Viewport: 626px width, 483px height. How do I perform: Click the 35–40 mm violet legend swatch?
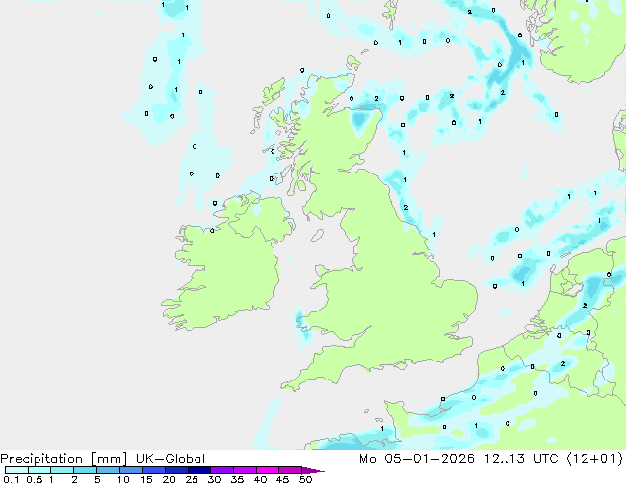[244, 470]
